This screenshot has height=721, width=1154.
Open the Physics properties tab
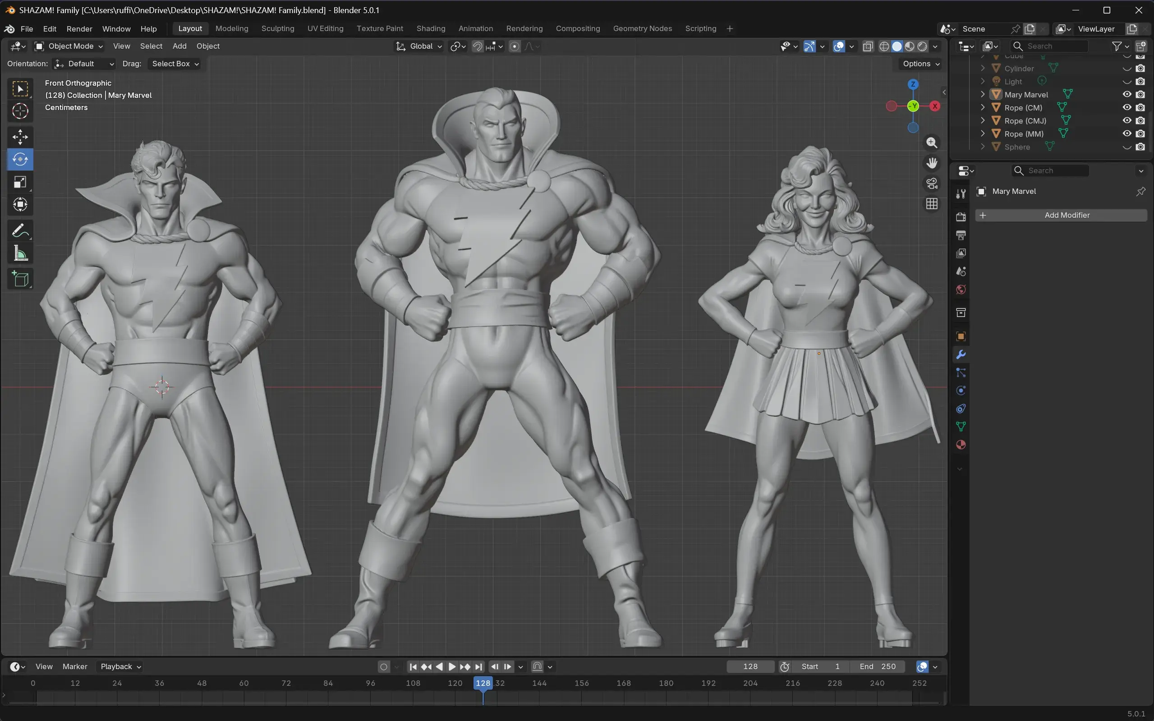tap(961, 390)
